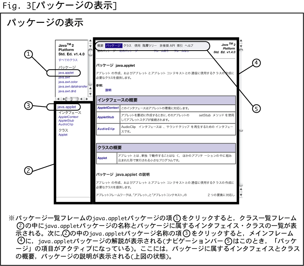Click bottom down arrow of package list scrollbar
Screen dimensions: 304x266
click(90, 94)
